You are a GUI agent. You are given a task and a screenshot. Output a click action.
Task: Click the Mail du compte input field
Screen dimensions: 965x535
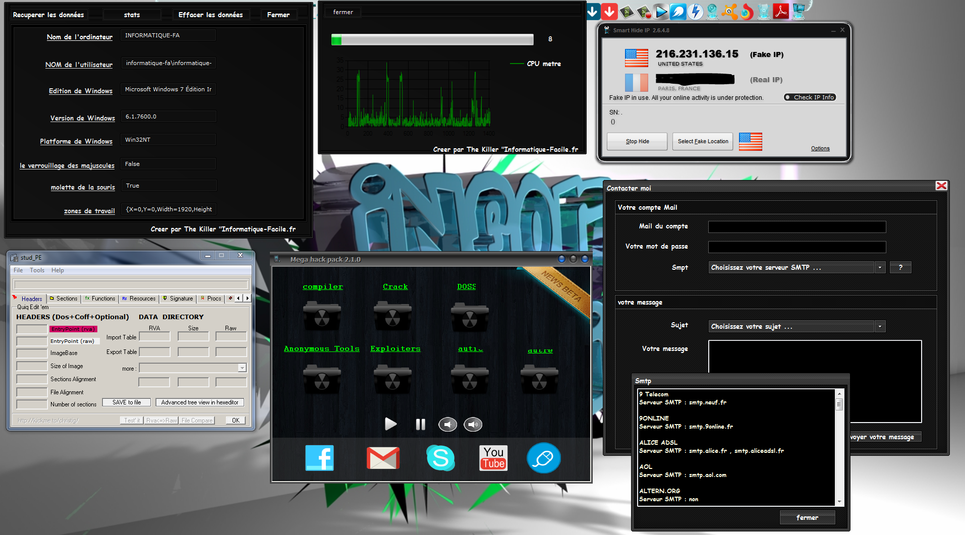(x=797, y=227)
